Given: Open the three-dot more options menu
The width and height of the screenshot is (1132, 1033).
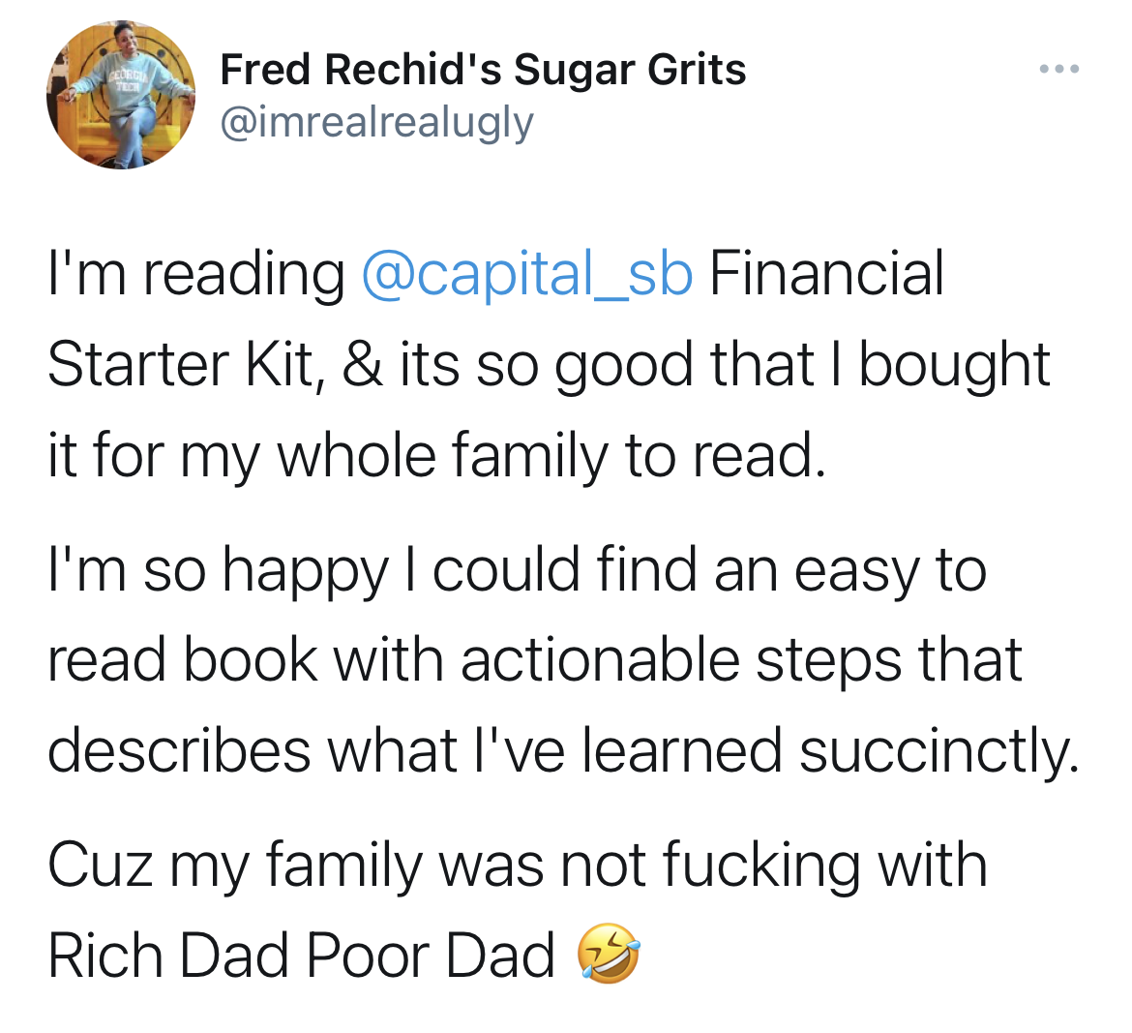Looking at the screenshot, I should pos(1059,70).
